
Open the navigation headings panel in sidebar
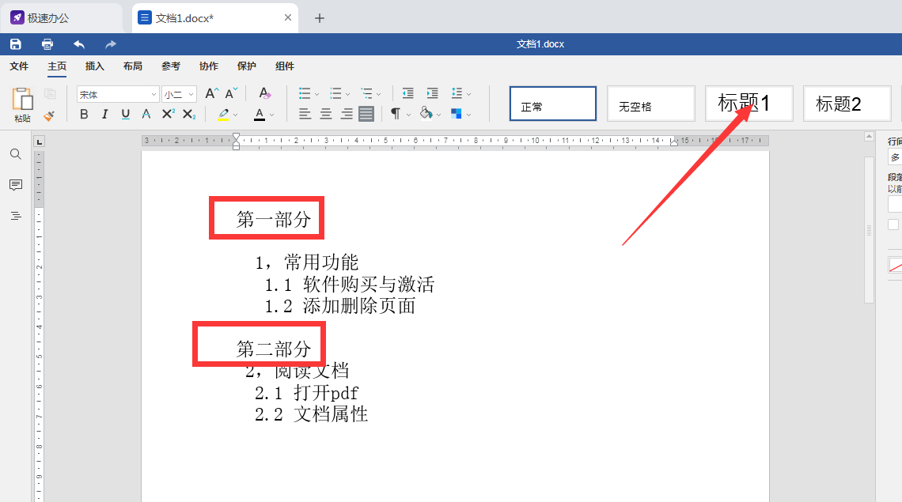point(16,216)
